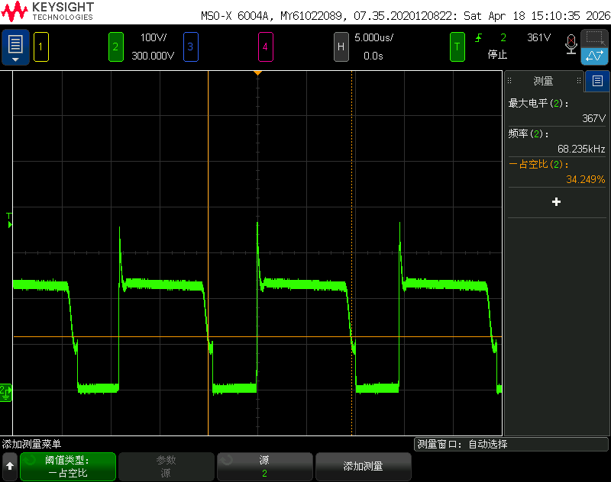Click the 添加测量 button
This screenshot has height=482, width=611.
364,467
